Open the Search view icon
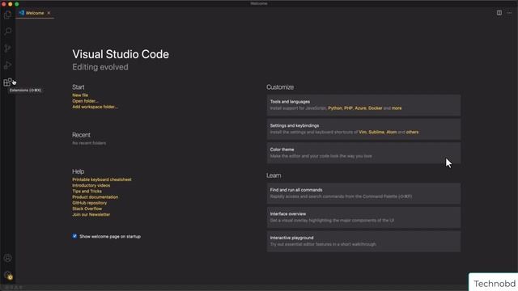The width and height of the screenshot is (518, 291). point(7,32)
